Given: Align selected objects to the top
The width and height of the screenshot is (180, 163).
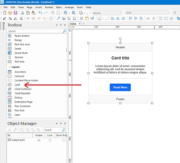Looking at the screenshot, I should click(130, 18).
